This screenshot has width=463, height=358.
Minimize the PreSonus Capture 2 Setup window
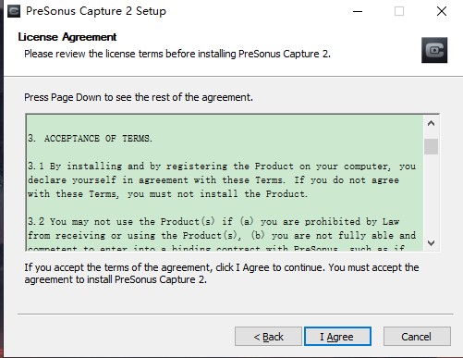[x=358, y=11]
